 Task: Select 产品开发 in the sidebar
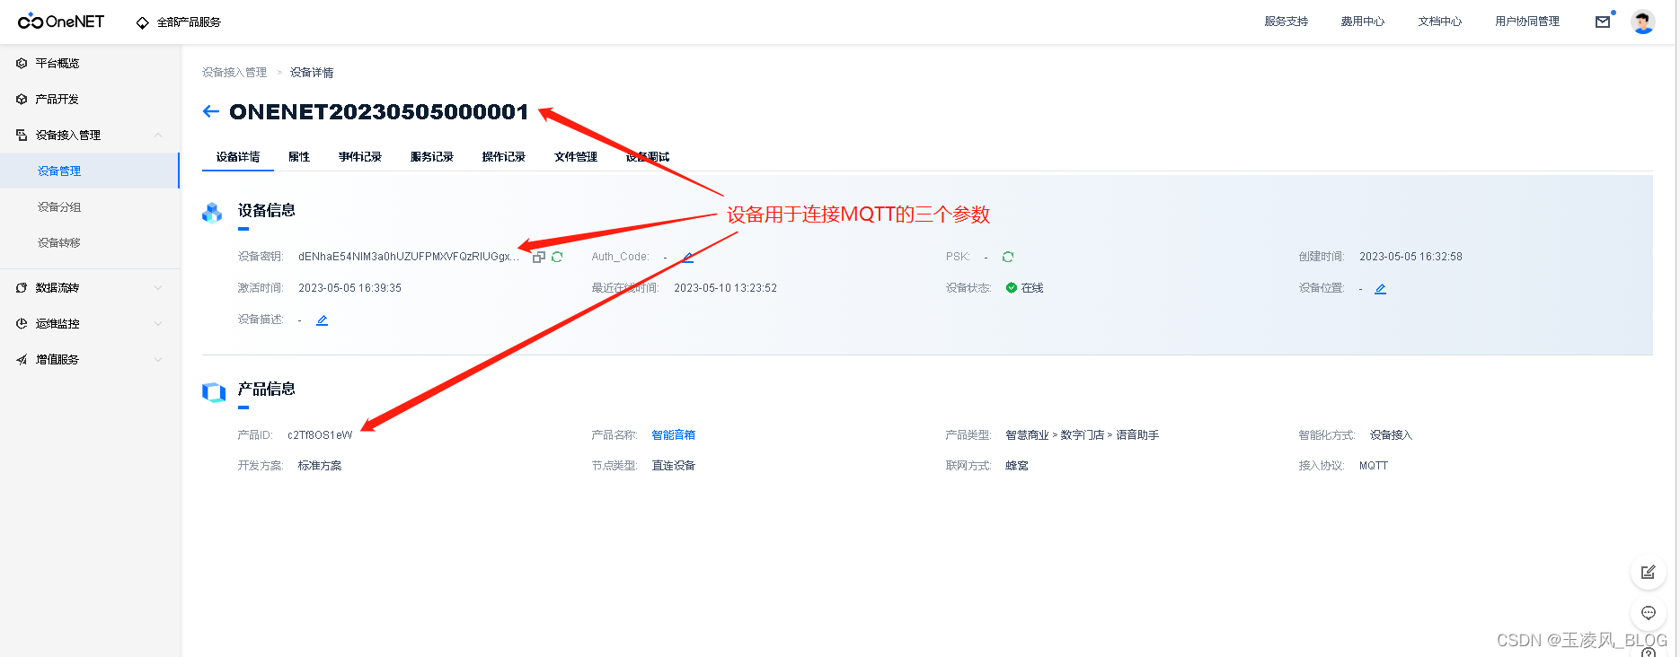coord(90,99)
